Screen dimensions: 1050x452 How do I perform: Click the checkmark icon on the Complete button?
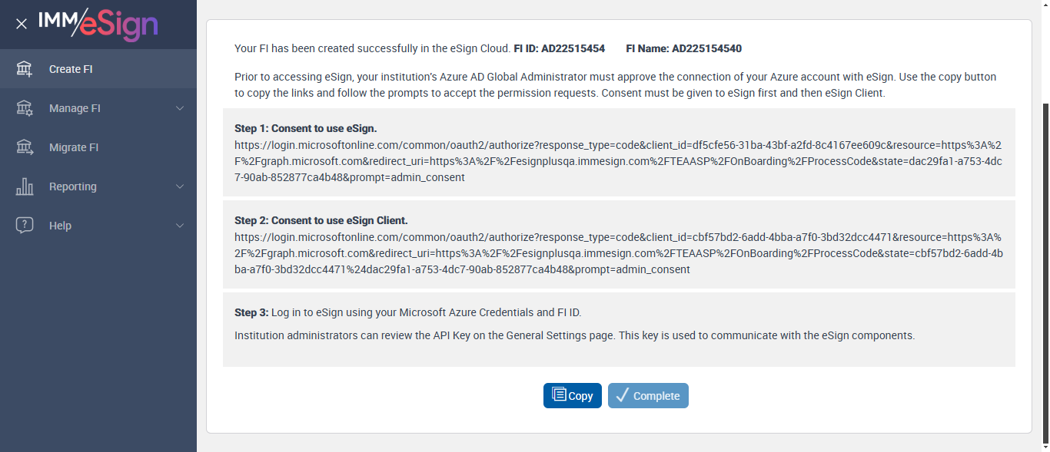click(x=623, y=396)
